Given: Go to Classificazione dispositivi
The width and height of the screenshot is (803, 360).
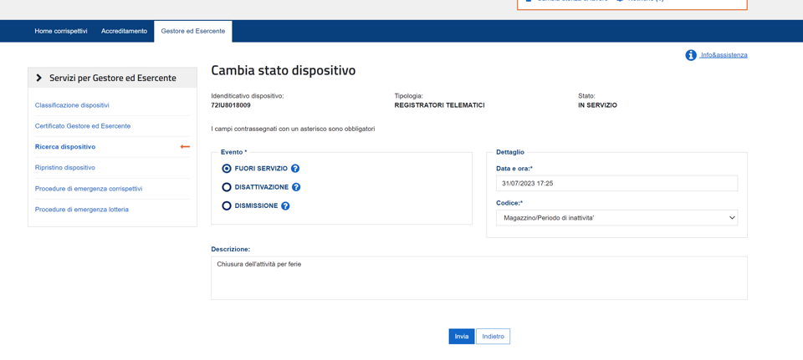Looking at the screenshot, I should pyautogui.click(x=72, y=105).
